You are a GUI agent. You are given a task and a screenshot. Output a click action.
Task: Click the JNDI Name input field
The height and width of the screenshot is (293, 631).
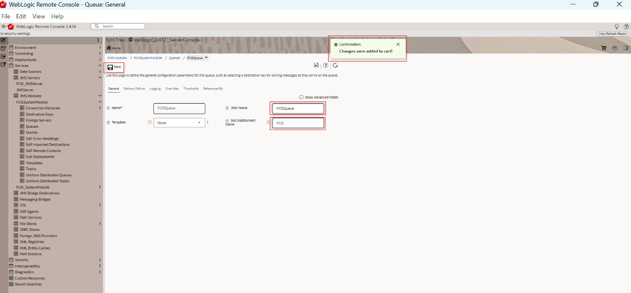[x=298, y=108]
